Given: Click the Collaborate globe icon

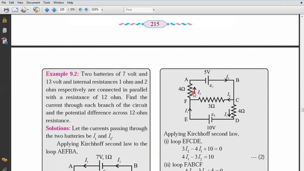Looking at the screenshot, I should pos(36,9).
